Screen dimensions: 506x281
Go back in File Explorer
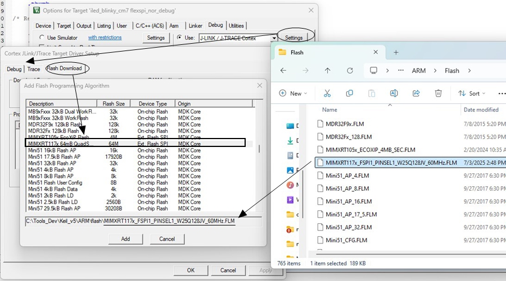tap(283, 71)
